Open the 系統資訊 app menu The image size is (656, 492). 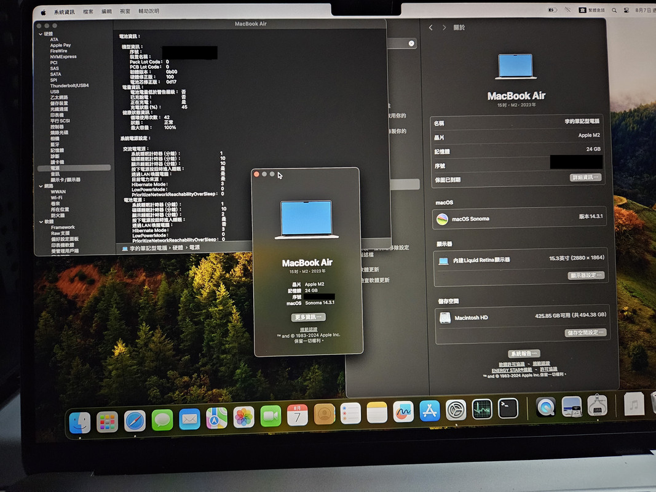pyautogui.click(x=65, y=12)
